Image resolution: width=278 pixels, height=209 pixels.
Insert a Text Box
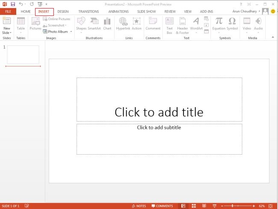pyautogui.click(x=169, y=25)
